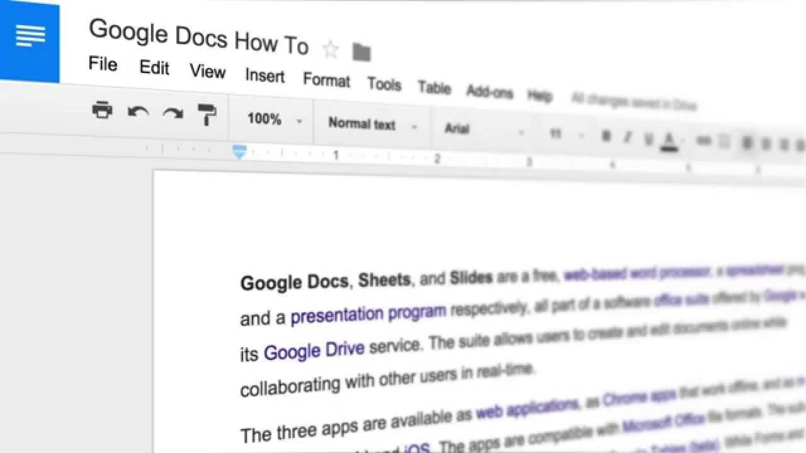Click the Print icon in the toolbar
Screen dimensions: 806x453
(102, 109)
